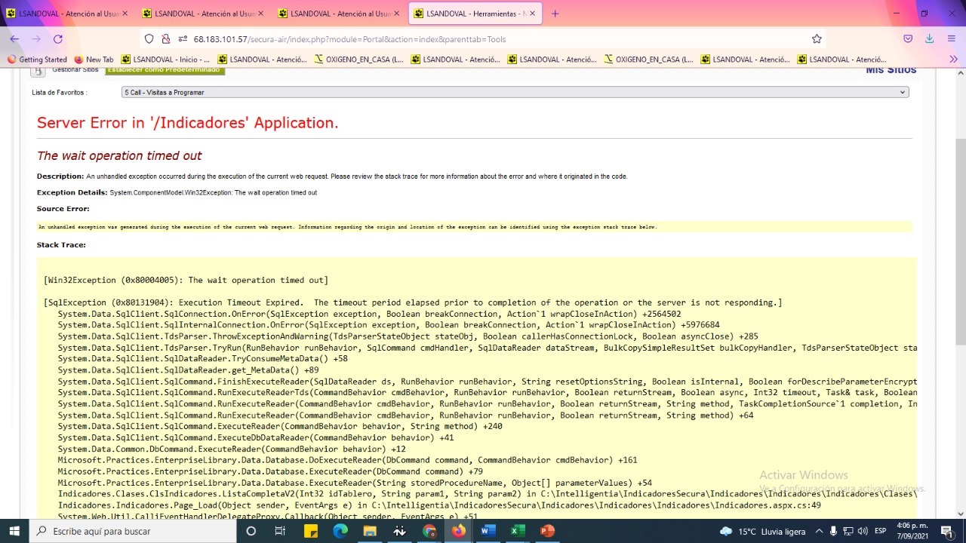This screenshot has width=966, height=543.
Task: Go back to the previous page
Action: click(14, 39)
